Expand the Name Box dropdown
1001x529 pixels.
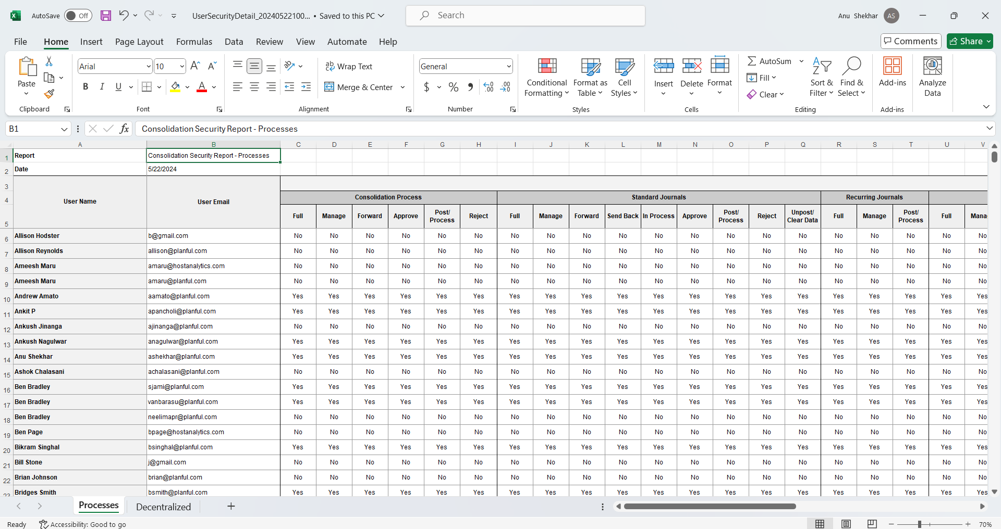click(64, 129)
